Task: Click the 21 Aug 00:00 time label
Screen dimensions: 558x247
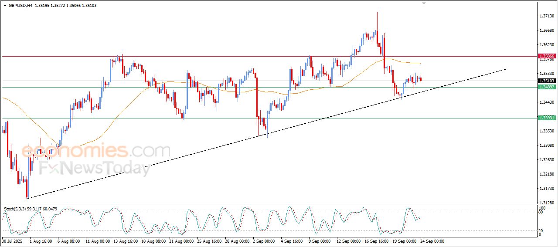Action: tap(182, 241)
